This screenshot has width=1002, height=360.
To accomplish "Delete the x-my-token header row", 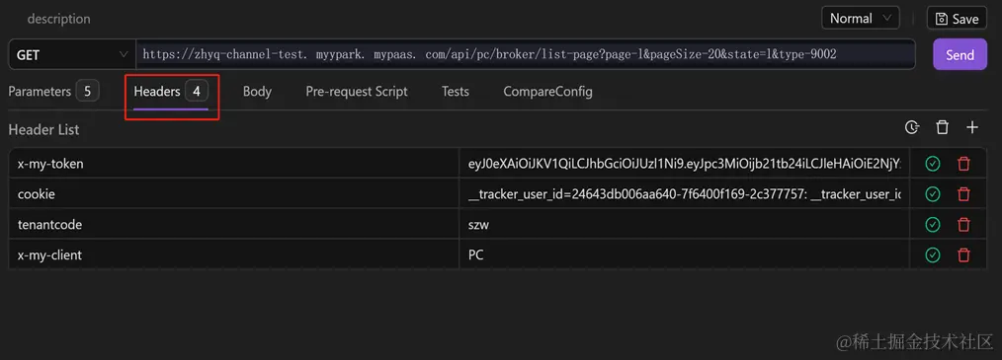I will 963,164.
